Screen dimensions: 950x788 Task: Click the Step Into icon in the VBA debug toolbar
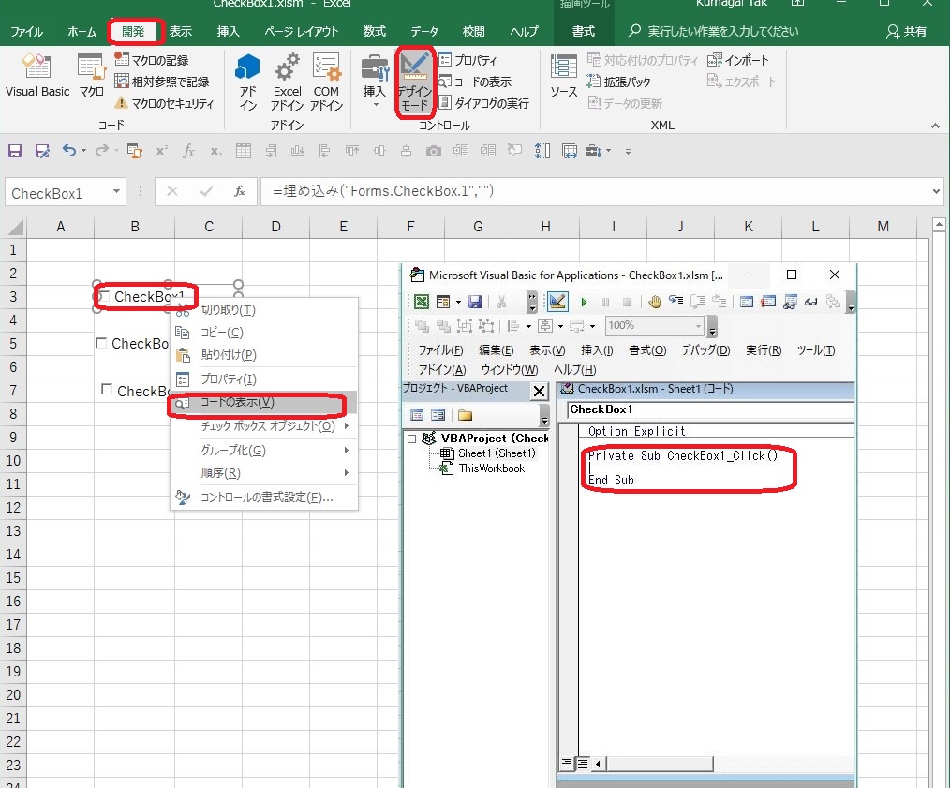click(x=676, y=302)
